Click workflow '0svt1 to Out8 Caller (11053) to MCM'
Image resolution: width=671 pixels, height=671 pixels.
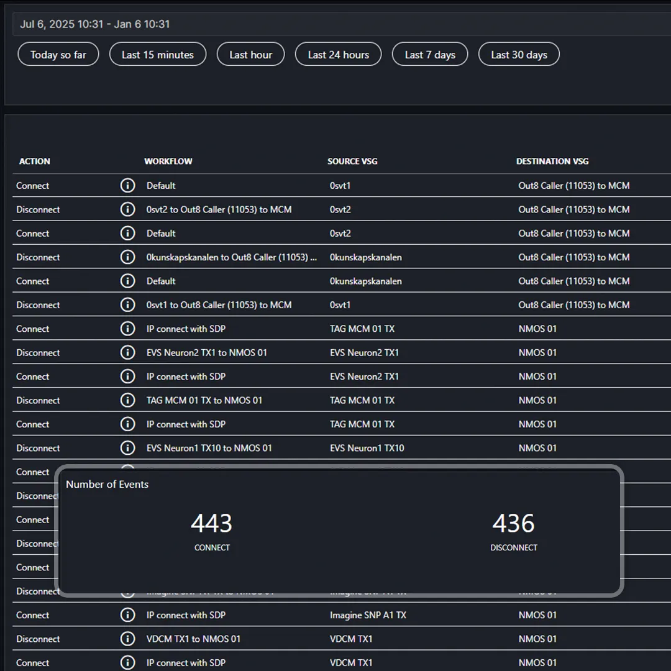tap(219, 305)
